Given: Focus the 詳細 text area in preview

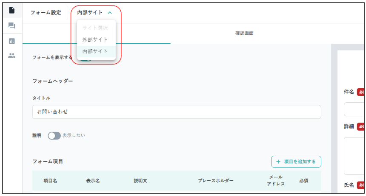Looking at the screenshot, I should pyautogui.click(x=355, y=155).
